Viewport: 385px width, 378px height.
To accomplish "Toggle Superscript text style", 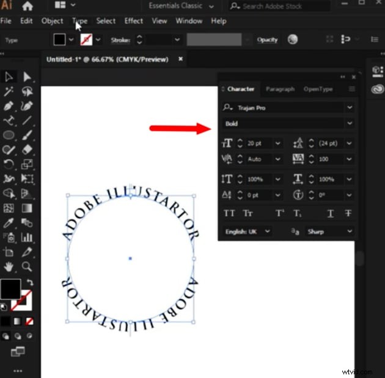I will 280,213.
